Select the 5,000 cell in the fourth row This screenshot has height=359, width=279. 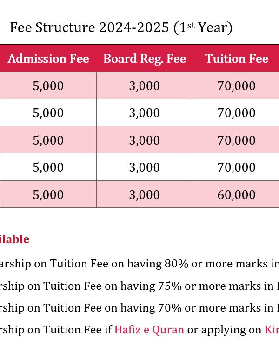[x=48, y=167]
